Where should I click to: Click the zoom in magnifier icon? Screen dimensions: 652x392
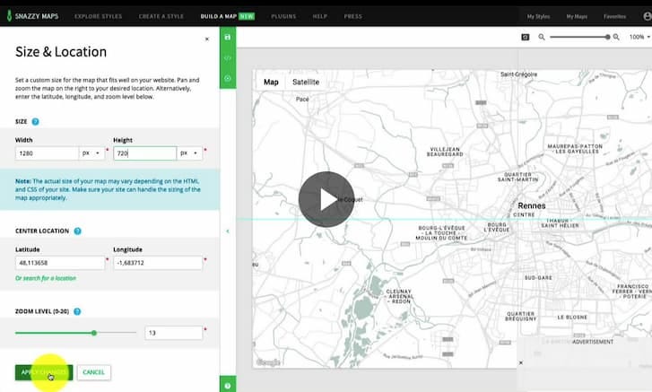coord(616,37)
